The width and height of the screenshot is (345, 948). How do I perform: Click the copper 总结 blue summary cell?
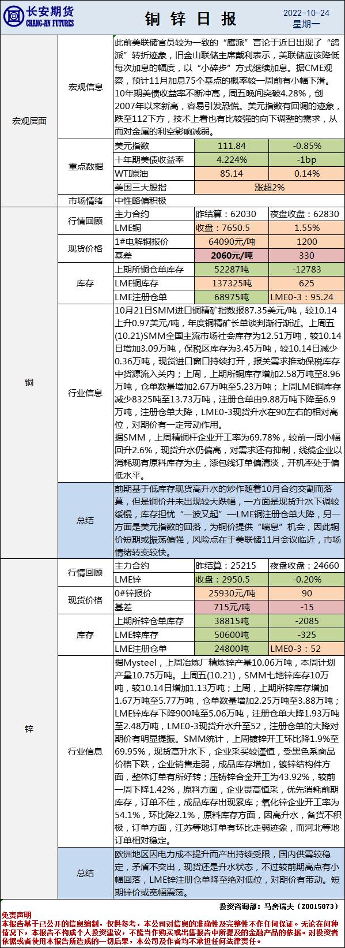85,520
